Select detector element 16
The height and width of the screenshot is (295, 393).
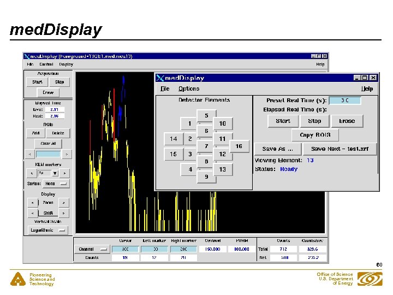(239, 146)
